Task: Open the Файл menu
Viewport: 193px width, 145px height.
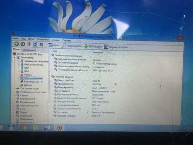Action: (16, 39)
